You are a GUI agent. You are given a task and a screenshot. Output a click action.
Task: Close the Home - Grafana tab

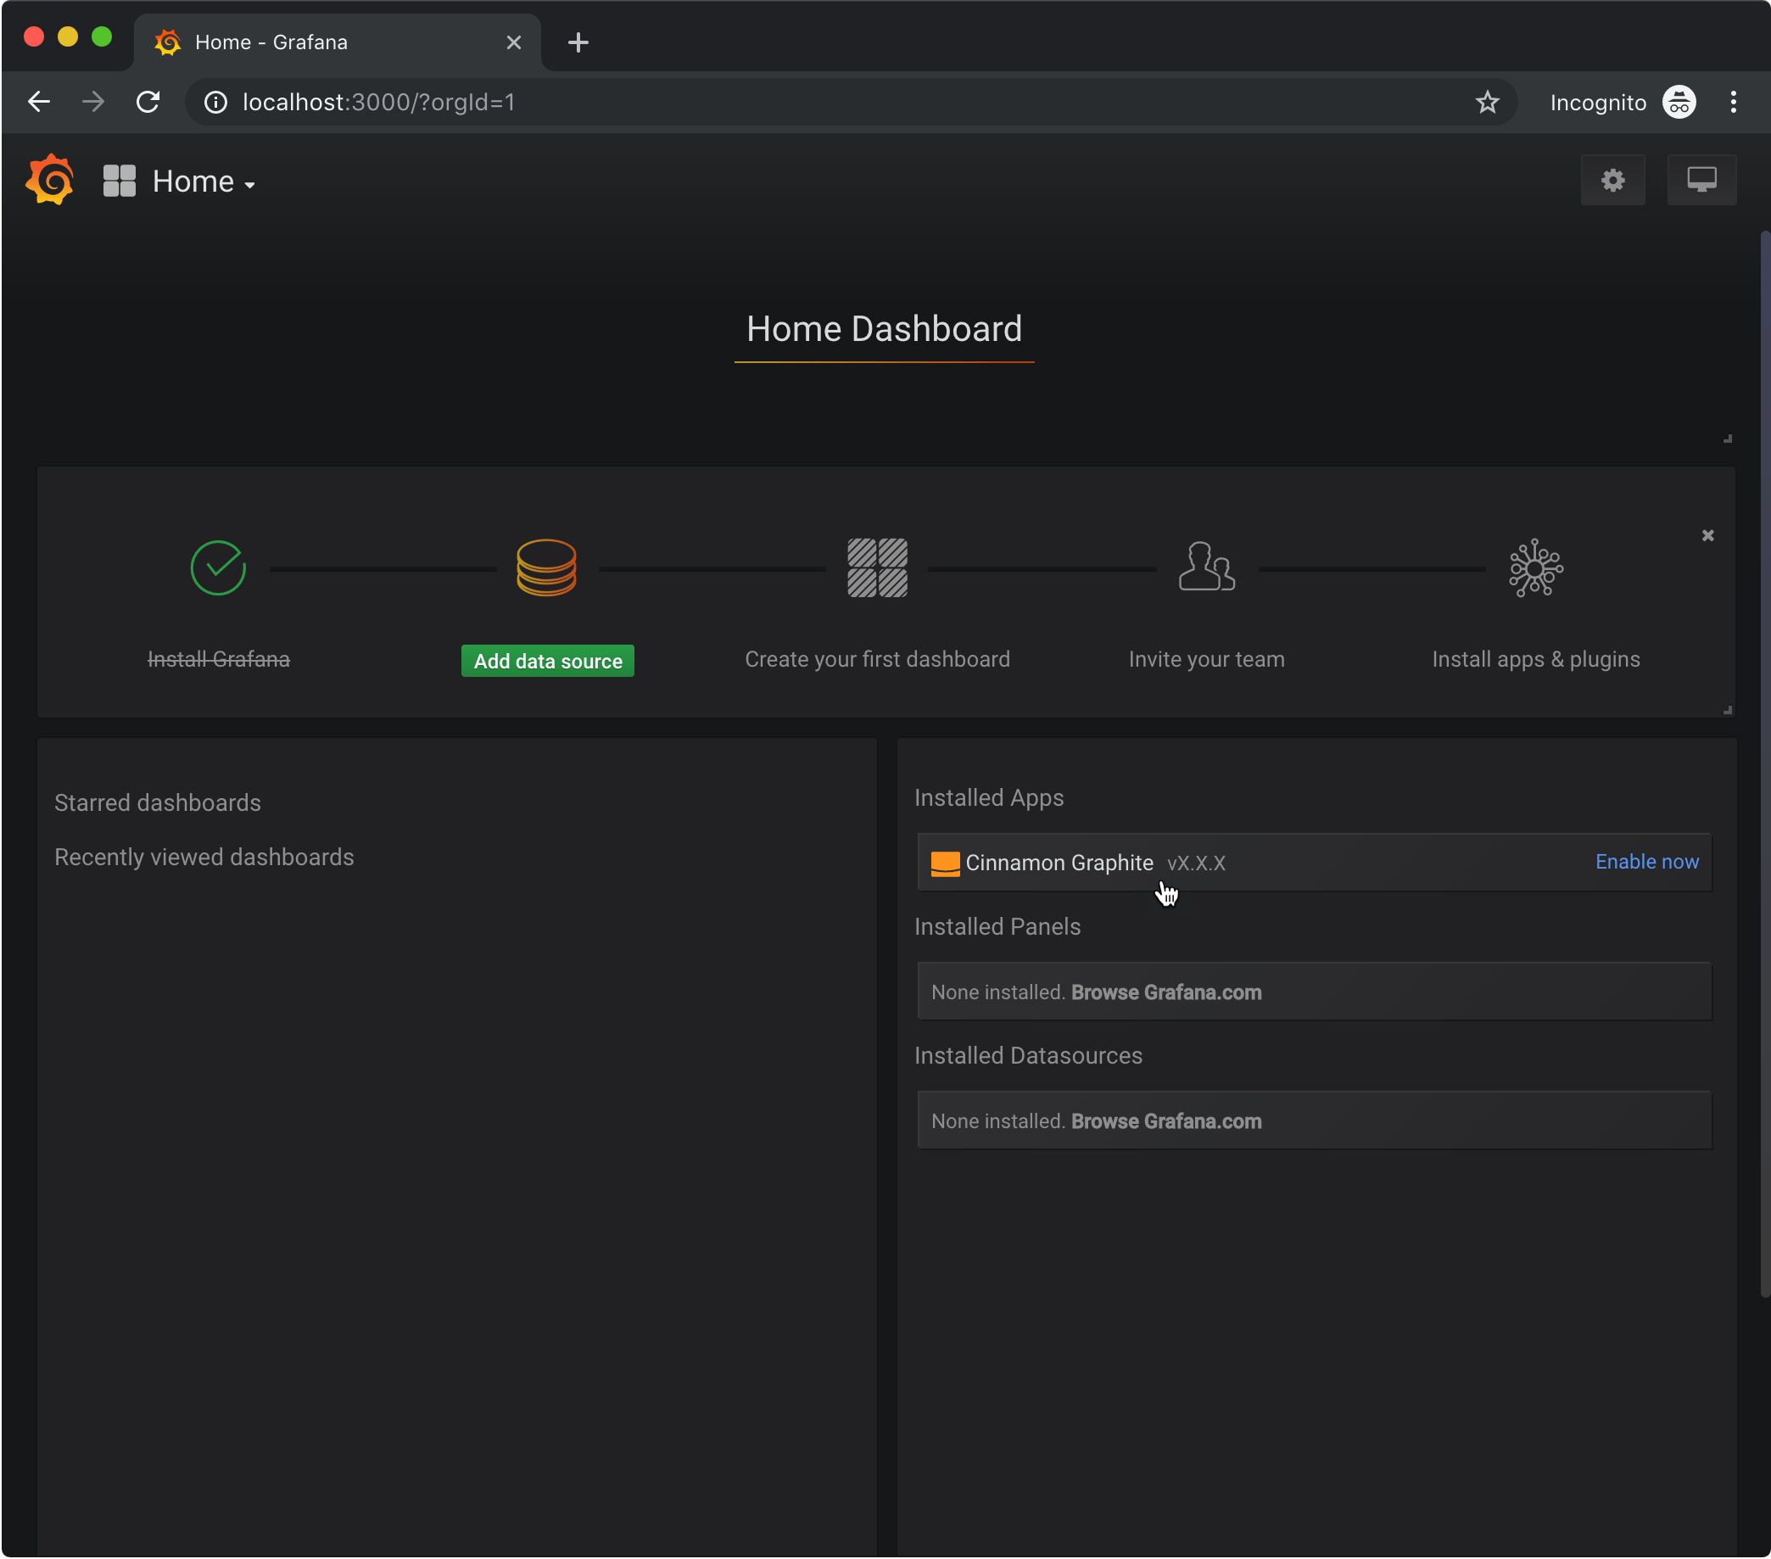(x=514, y=42)
